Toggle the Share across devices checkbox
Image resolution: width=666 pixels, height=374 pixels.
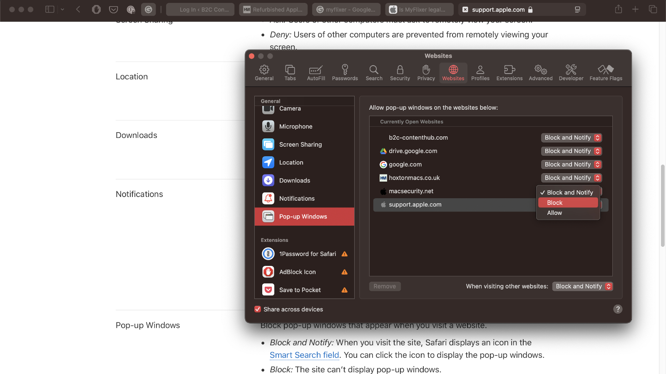tap(258, 309)
